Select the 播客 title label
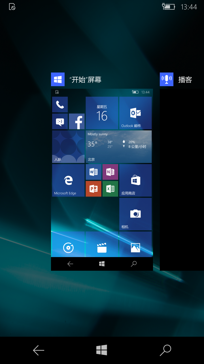The width and height of the screenshot is (204, 364). tap(185, 80)
